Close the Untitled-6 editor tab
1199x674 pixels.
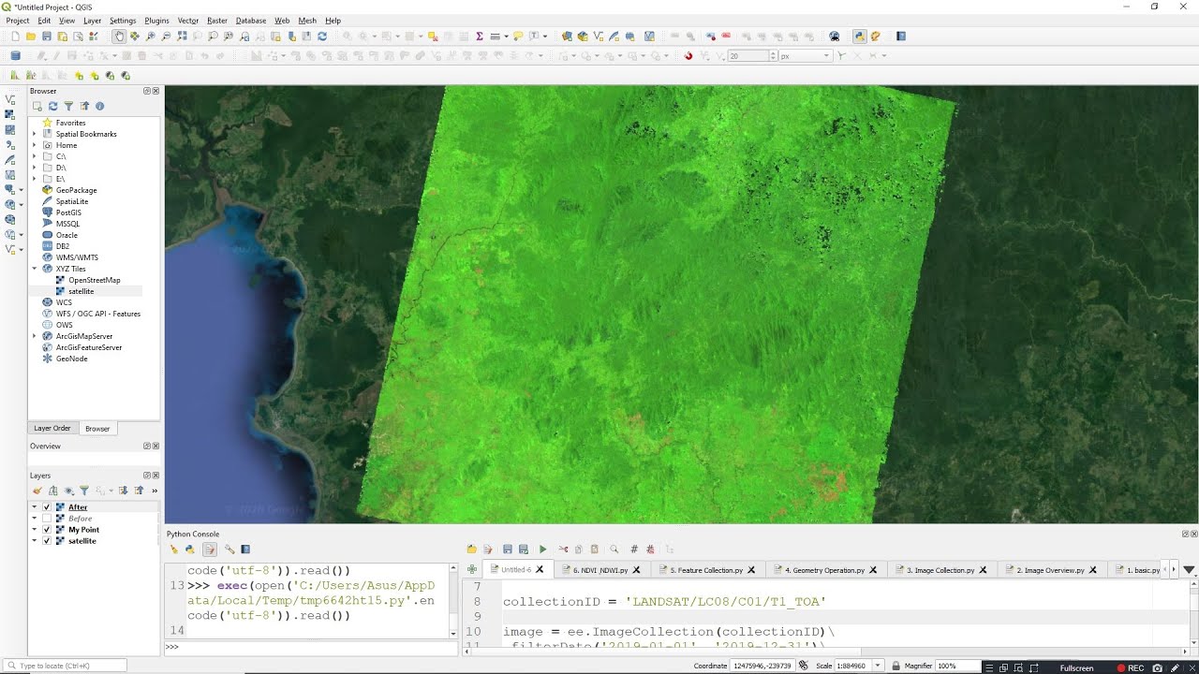539,570
